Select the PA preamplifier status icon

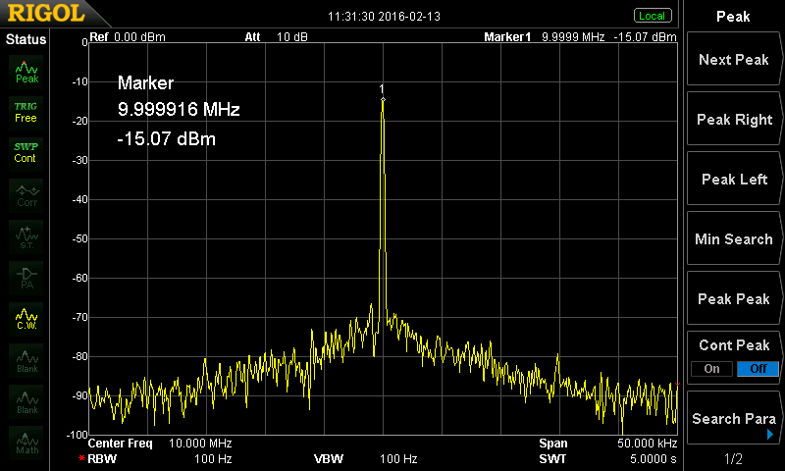26,277
